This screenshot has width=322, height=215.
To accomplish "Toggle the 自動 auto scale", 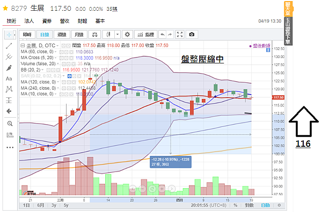I will click(265, 205).
